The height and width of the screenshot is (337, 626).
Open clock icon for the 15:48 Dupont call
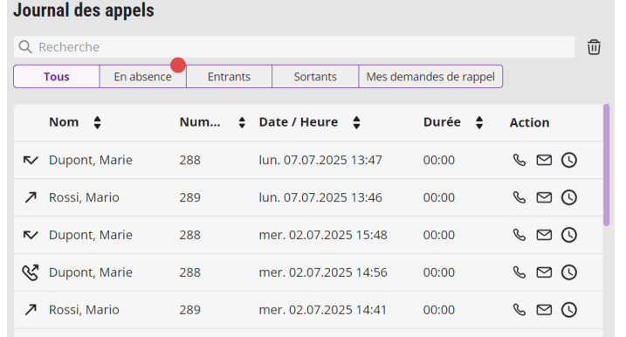(x=569, y=235)
